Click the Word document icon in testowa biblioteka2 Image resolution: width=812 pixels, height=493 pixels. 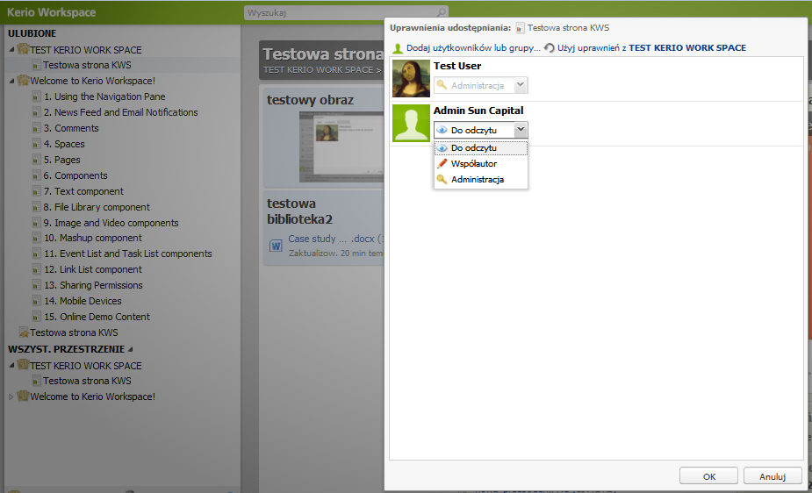(276, 246)
